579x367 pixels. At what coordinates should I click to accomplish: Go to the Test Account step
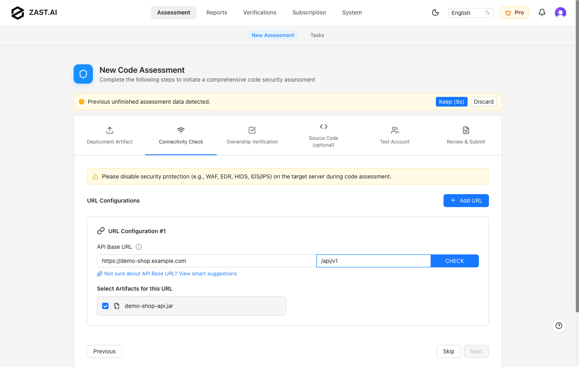pos(395,135)
